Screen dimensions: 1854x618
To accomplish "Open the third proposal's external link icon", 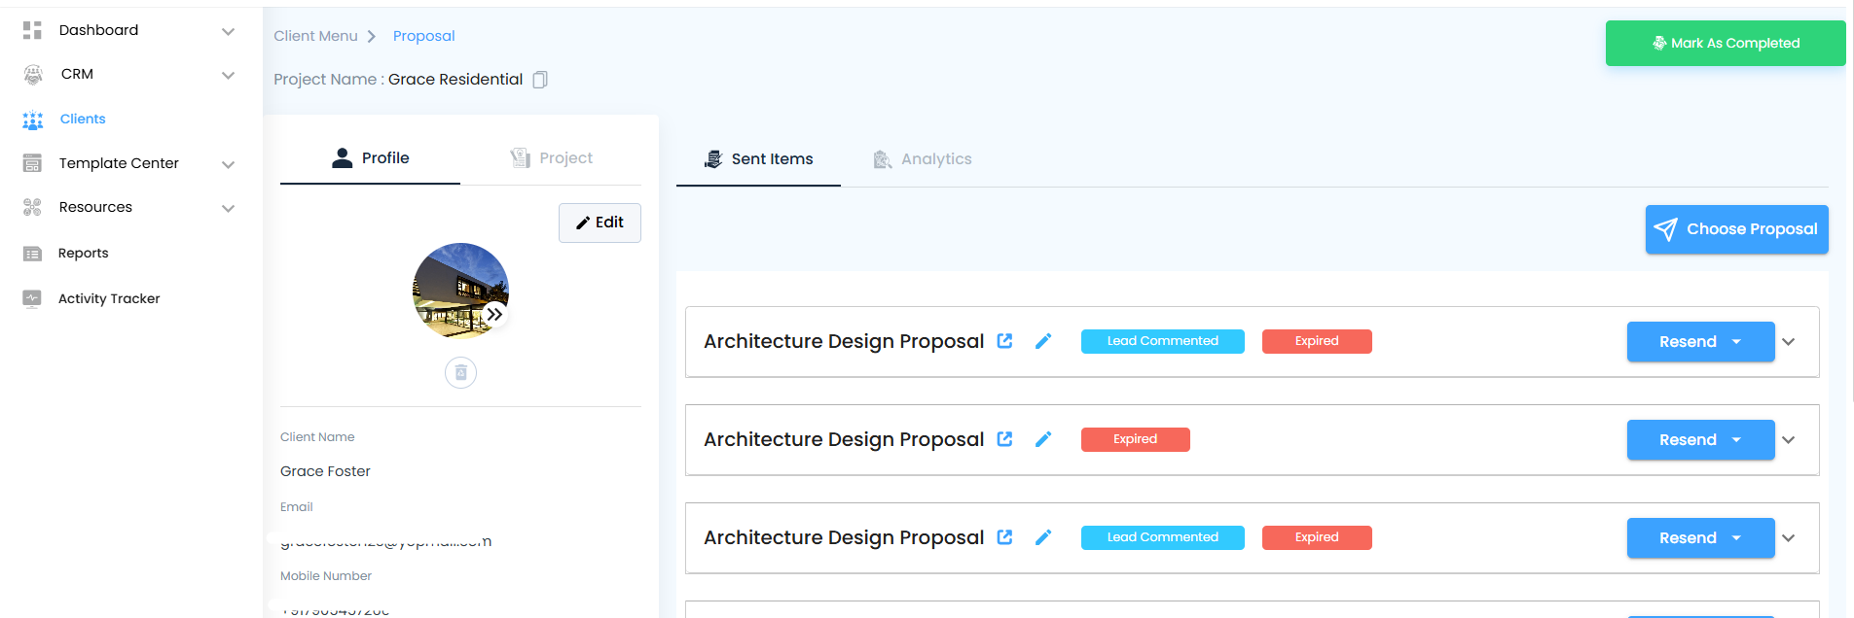I will point(1005,537).
